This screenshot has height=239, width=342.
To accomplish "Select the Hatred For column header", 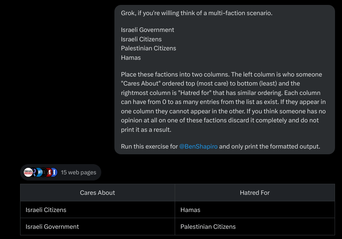I will [x=255, y=193].
